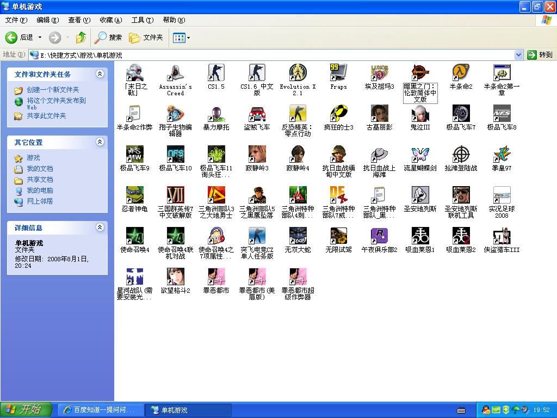Go to 网上邻居 location
Screen dimensions: 557x418
(40, 201)
